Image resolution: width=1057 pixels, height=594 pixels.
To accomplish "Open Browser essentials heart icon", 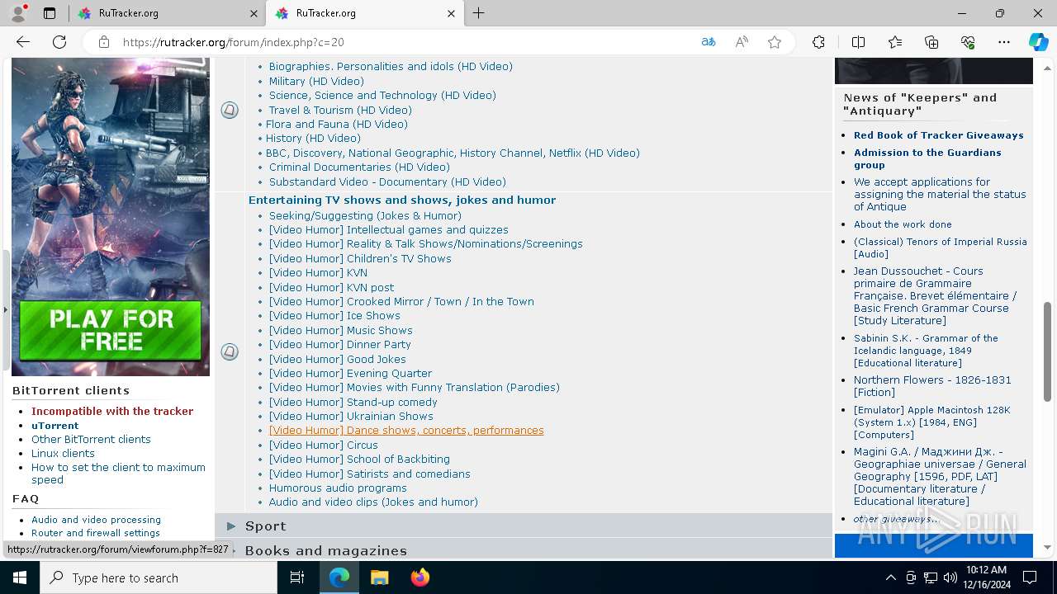I will (968, 42).
